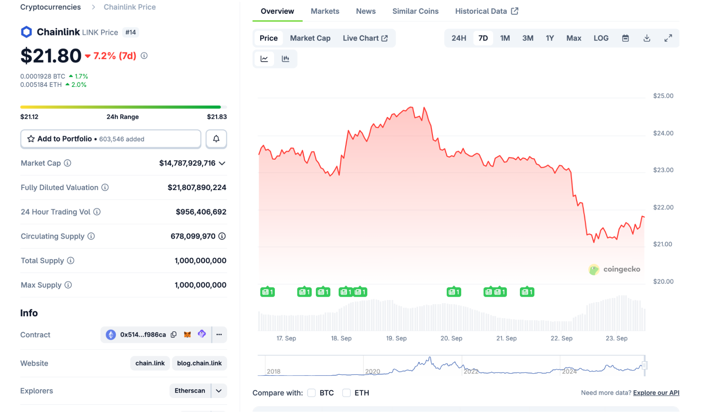Viewport: 707px width, 412px height.
Task: Select the line chart view icon
Action: [x=264, y=59]
